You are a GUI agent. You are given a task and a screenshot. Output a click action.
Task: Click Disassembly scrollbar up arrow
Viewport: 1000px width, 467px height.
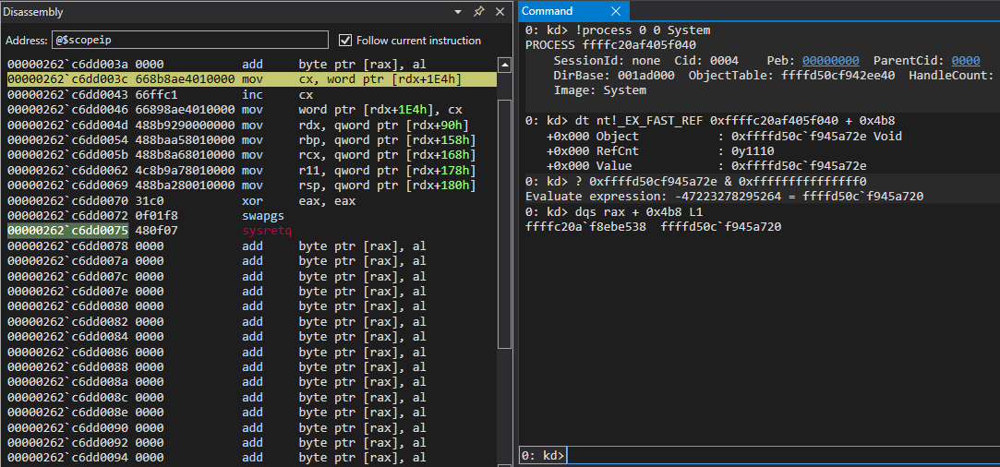(x=504, y=65)
